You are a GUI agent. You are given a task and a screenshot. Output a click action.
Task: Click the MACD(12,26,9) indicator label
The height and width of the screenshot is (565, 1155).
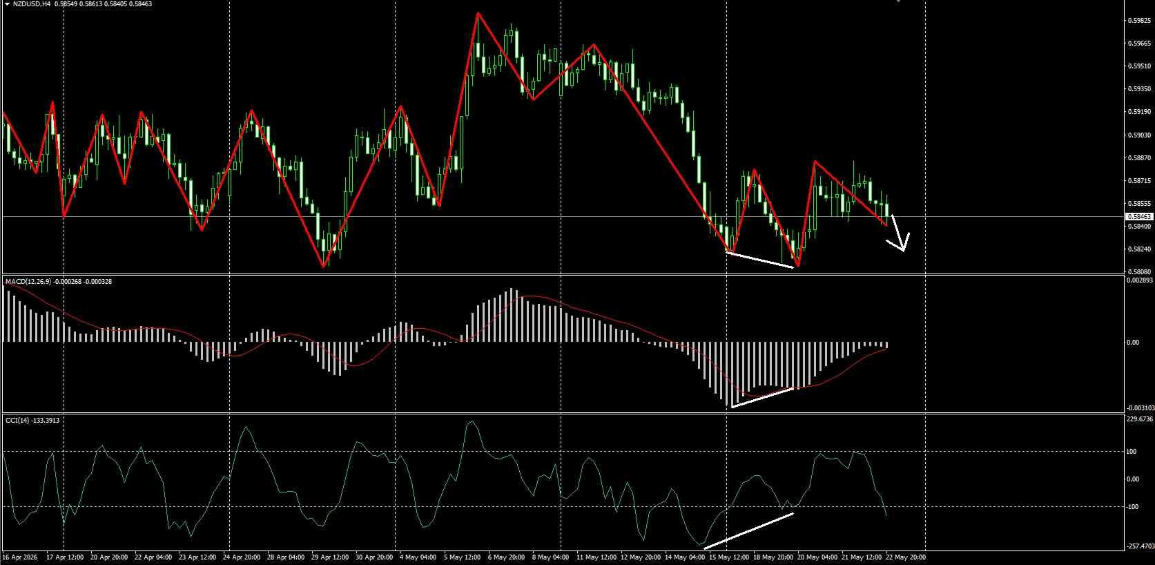pos(28,282)
